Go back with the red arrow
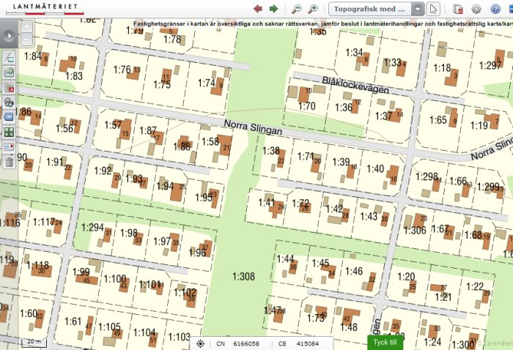 coord(258,9)
